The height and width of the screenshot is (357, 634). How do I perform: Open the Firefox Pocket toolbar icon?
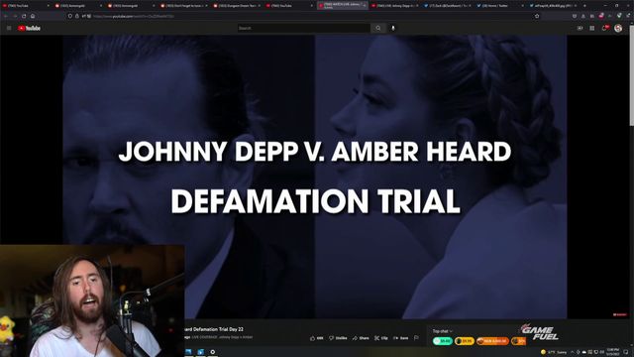coord(575,16)
